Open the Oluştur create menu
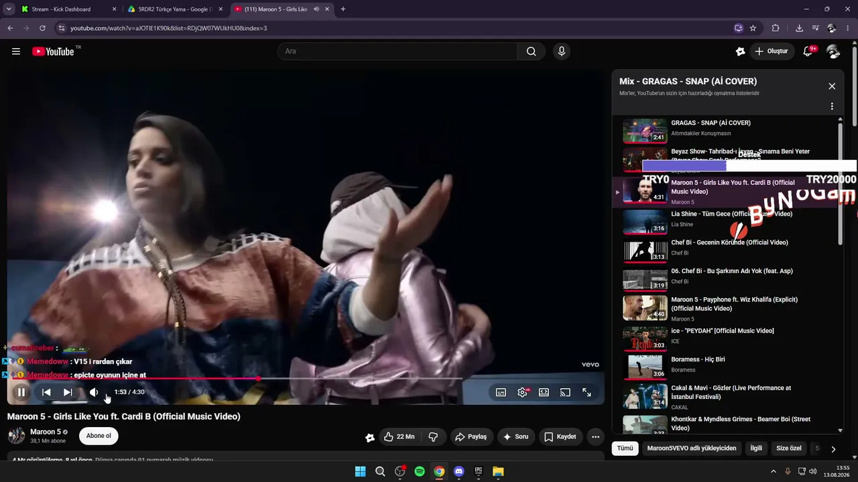The height and width of the screenshot is (482, 858). point(771,52)
